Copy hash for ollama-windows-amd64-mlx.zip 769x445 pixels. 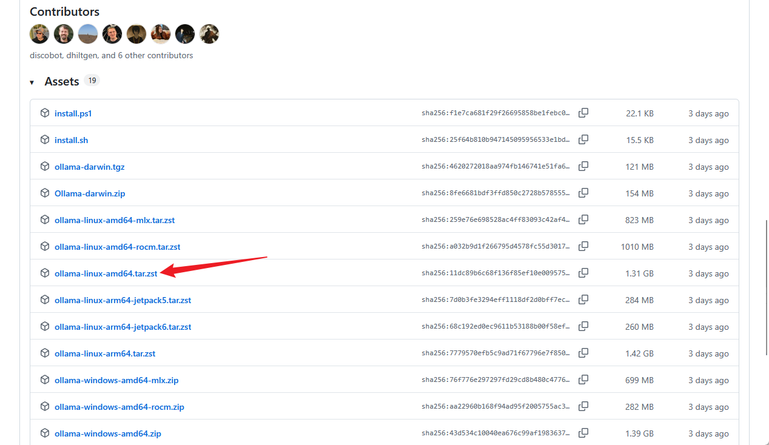[583, 380]
